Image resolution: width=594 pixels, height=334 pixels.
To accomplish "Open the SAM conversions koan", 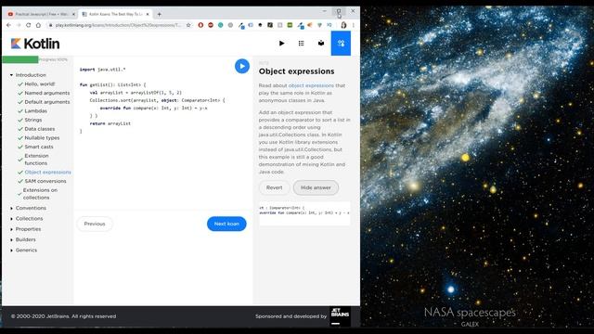I will pyautogui.click(x=45, y=181).
